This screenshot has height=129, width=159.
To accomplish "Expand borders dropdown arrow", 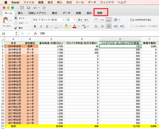I will (x=61, y=26).
